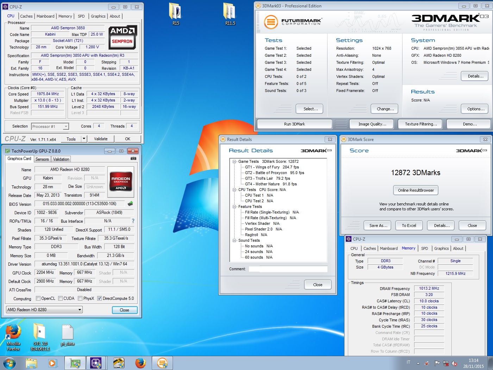Image resolution: width=493 pixels, height=370 pixels.
Task: Collapse the Sound Tests tree node
Action: (x=234, y=240)
